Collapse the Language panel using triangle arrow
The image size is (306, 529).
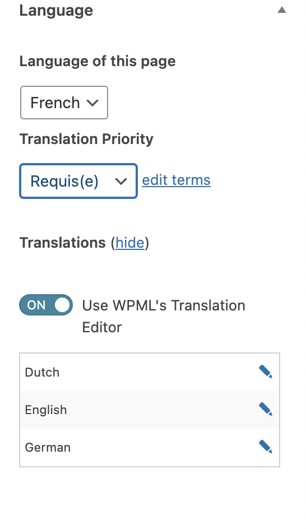click(282, 10)
